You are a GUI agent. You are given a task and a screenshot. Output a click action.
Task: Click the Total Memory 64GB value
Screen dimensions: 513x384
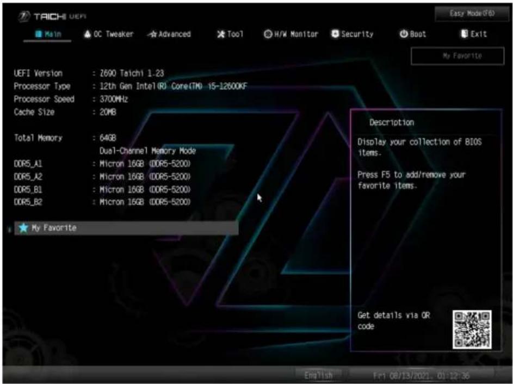click(108, 138)
